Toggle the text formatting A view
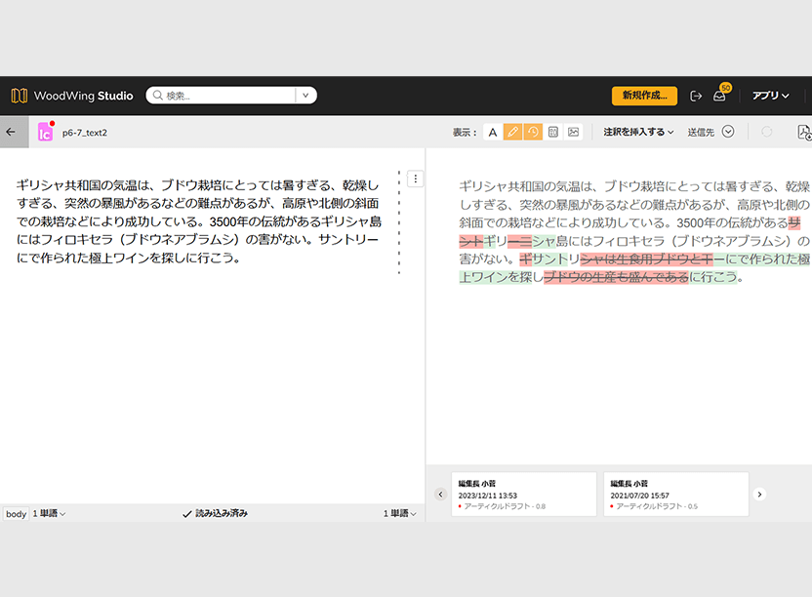Image resolution: width=812 pixels, height=597 pixels. pyautogui.click(x=493, y=132)
